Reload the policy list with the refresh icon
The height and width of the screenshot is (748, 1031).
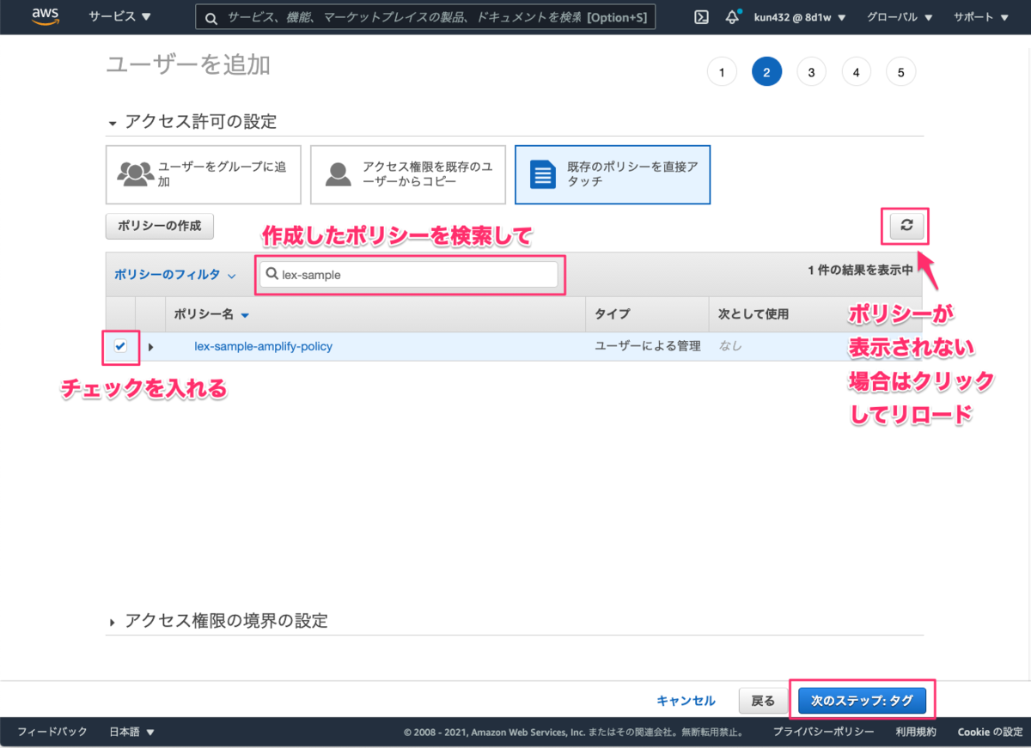coord(904,225)
